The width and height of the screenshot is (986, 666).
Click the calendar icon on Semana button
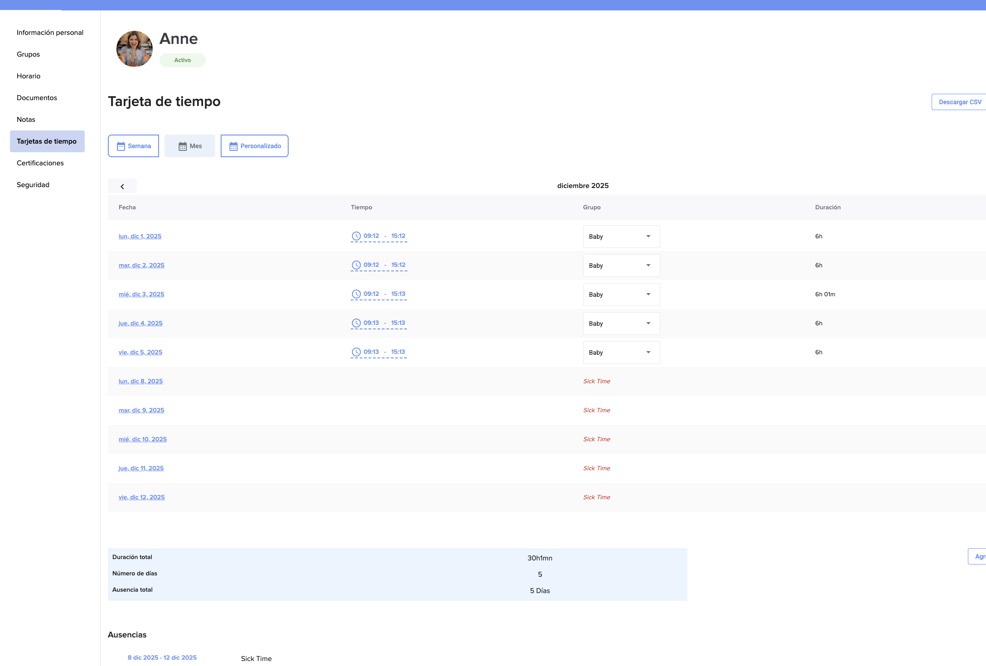[121, 146]
